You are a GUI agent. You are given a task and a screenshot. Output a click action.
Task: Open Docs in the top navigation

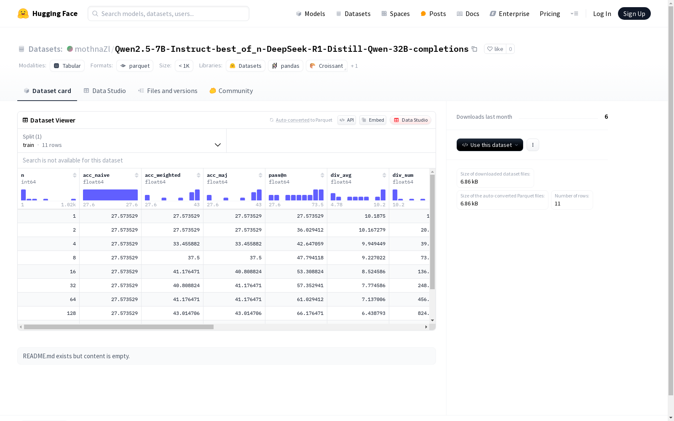(x=468, y=13)
